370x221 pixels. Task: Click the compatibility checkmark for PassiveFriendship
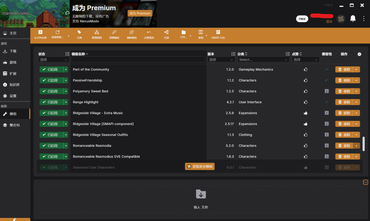click(x=327, y=80)
